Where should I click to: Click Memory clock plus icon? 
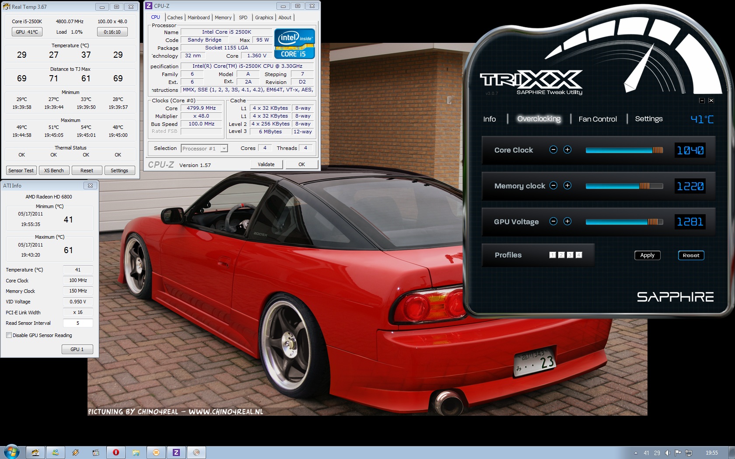pos(567,185)
